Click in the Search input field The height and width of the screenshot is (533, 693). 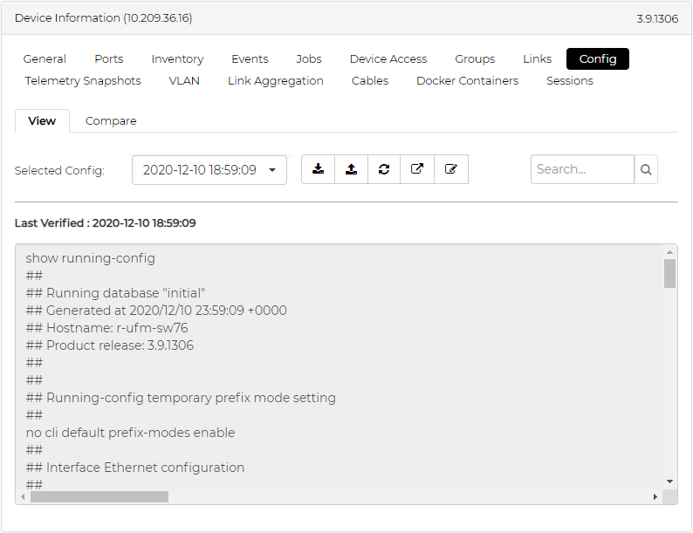[582, 170]
